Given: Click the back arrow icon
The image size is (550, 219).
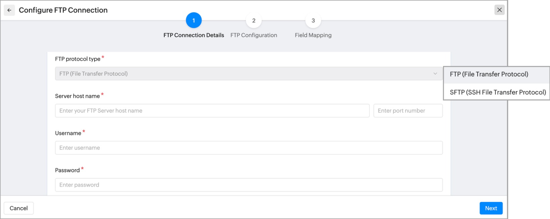Looking at the screenshot, I should point(9,10).
